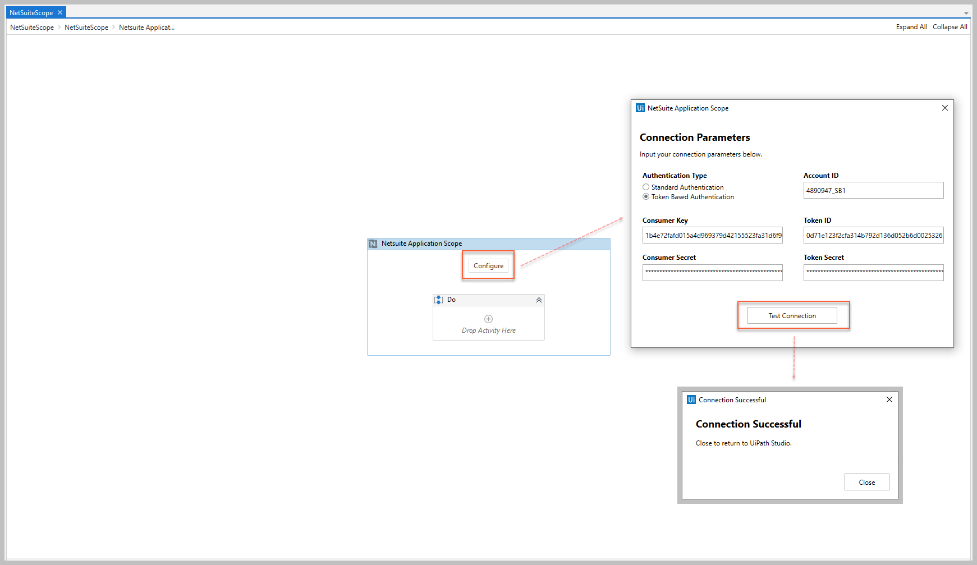Click into the Consumer Secret field
The height and width of the screenshot is (565, 977).
712,273
